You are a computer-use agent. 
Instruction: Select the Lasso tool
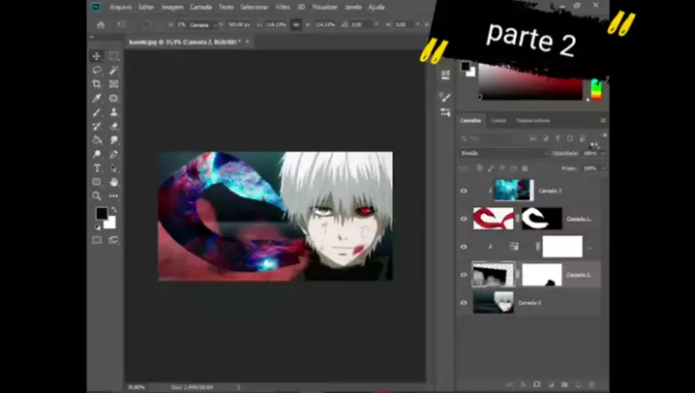pyautogui.click(x=97, y=70)
